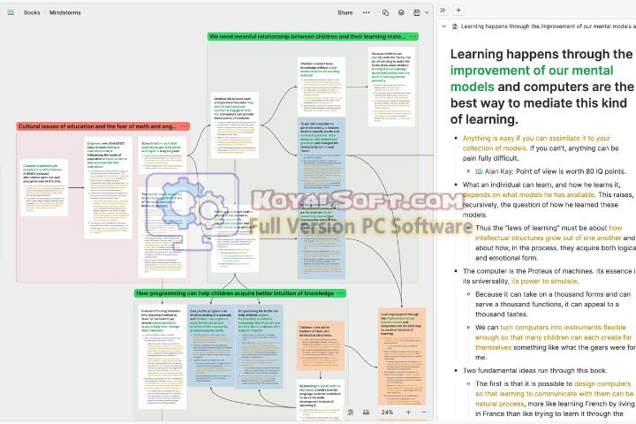This screenshot has width=636, height=424.
Task: Click highlighted 'natural process' text
Action: click(500, 404)
